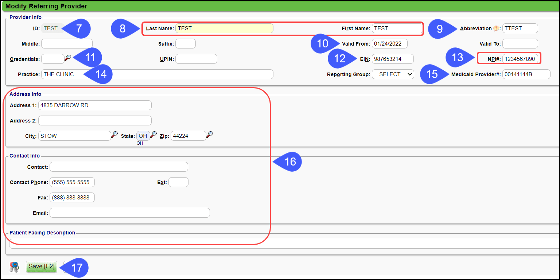Click the keys icon near Save button
The height and width of the screenshot is (280, 560).
(14, 267)
